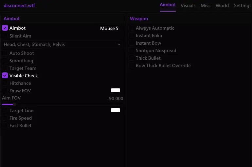
Task: Click the hitbox dropdown chevron arrow
Action: point(119,44)
